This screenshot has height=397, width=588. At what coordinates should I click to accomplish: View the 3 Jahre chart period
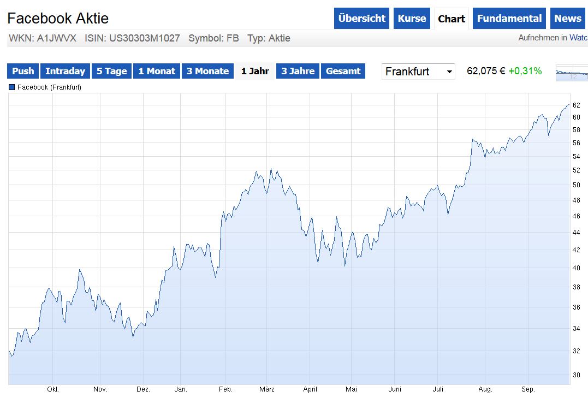[x=297, y=71]
